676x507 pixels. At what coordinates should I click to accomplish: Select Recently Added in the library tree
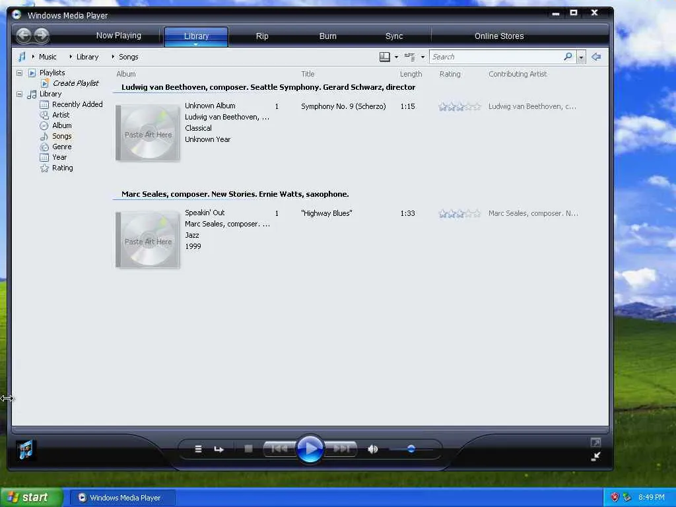[77, 104]
